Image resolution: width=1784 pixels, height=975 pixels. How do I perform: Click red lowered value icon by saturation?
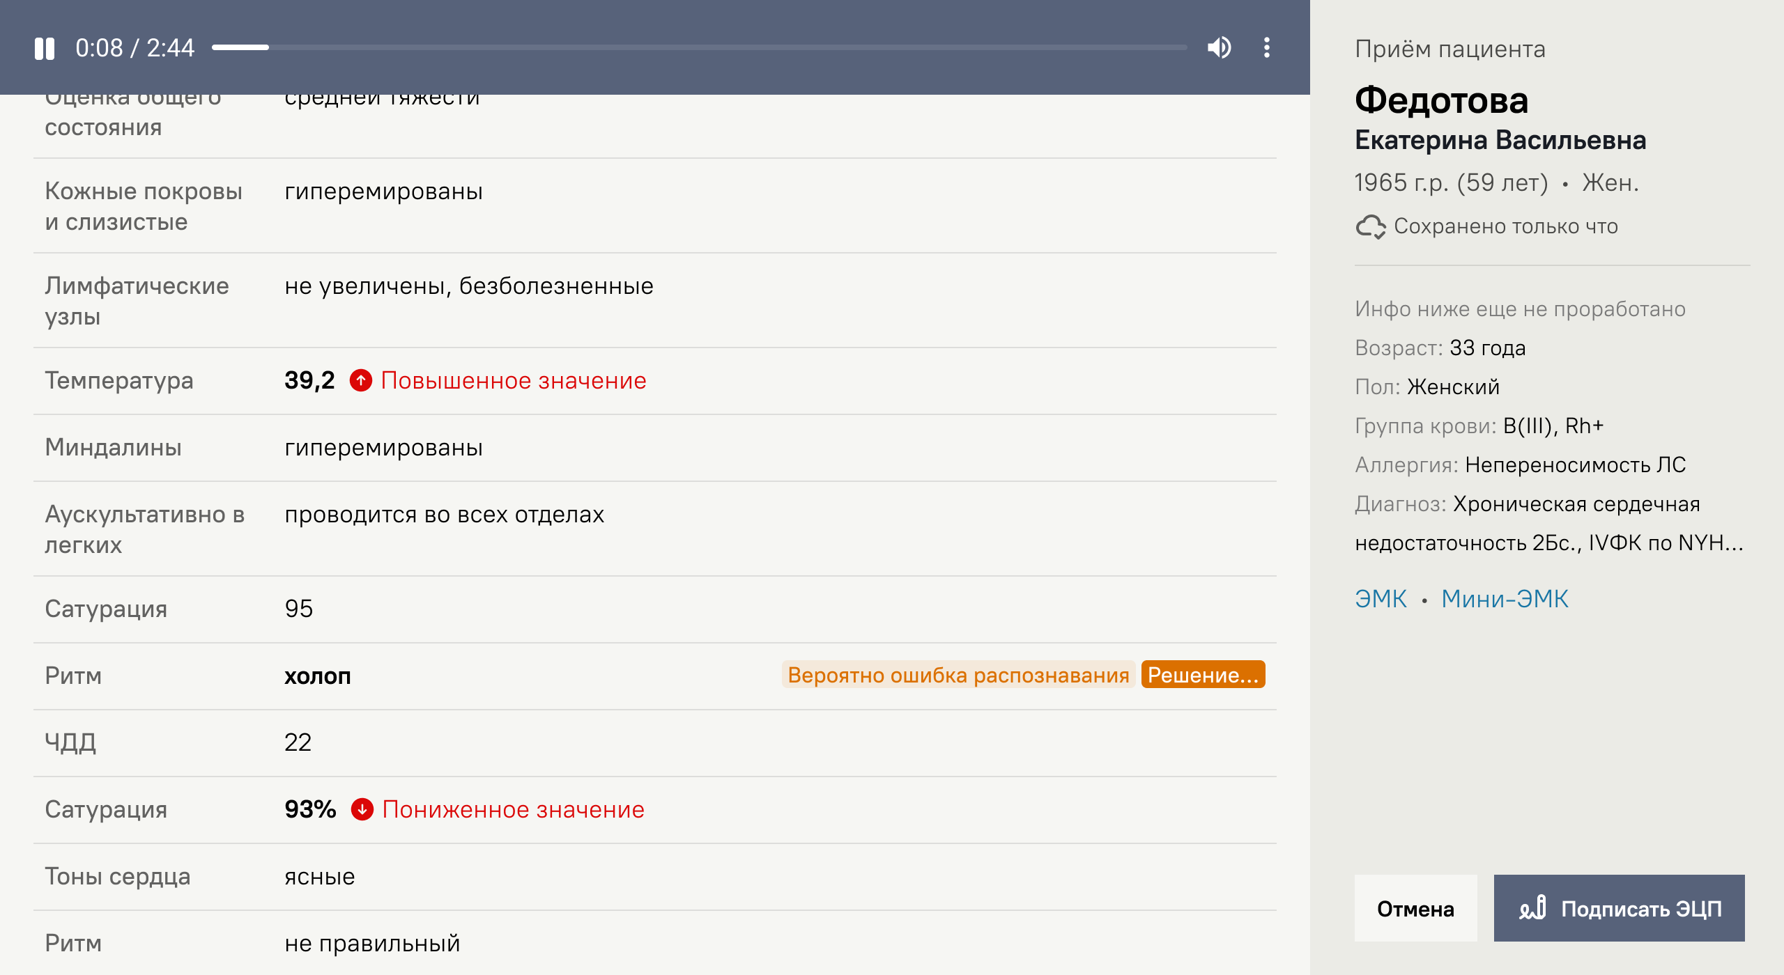[x=362, y=810]
